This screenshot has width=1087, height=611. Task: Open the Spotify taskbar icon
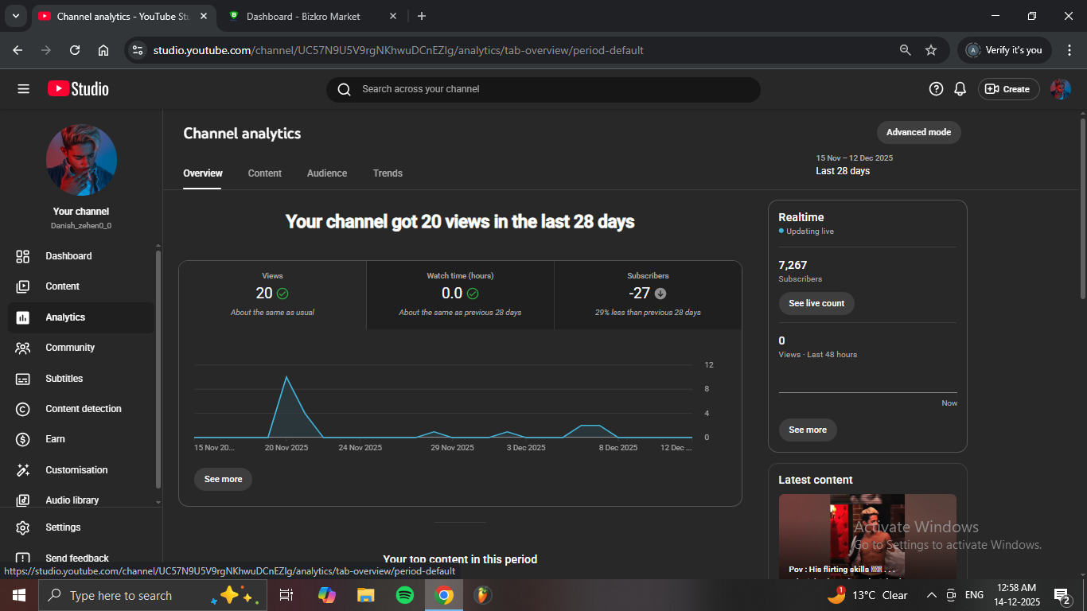coord(405,595)
